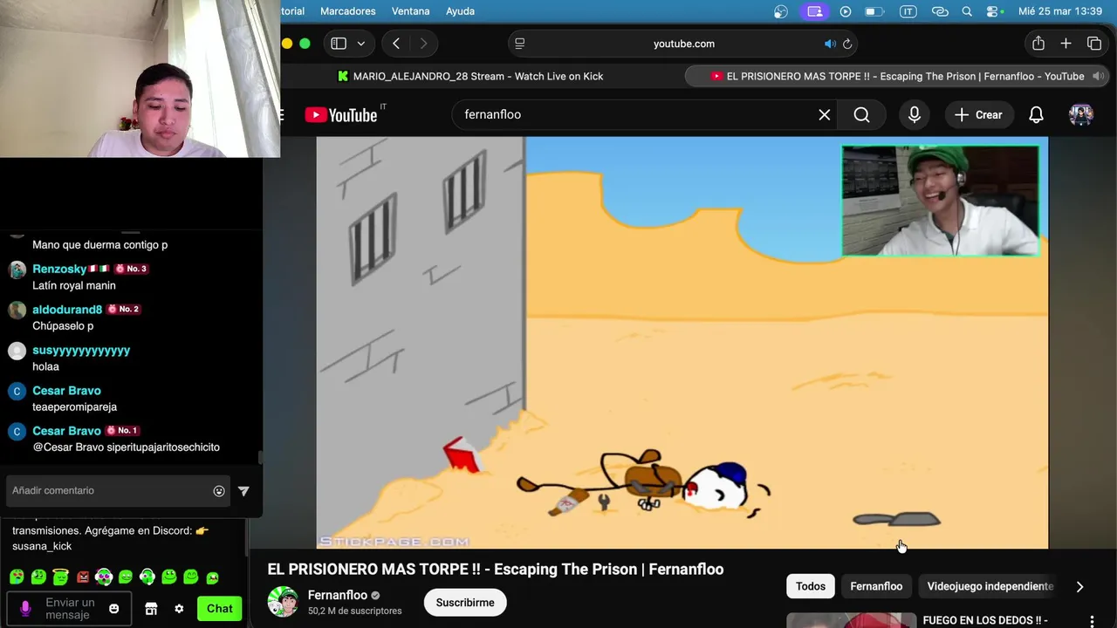
Task: Select the Videojuego independiente filter chip
Action: pos(990,586)
